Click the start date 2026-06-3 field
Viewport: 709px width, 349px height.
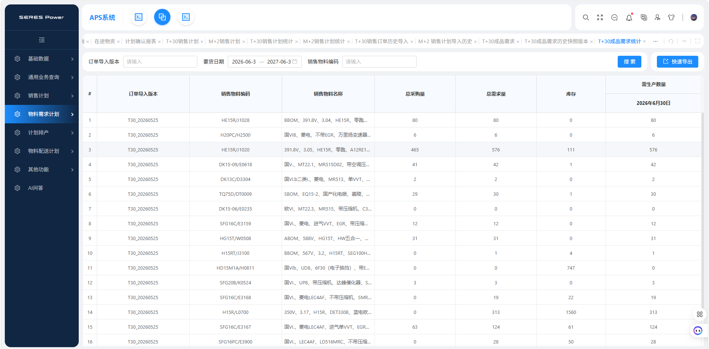[x=244, y=62]
